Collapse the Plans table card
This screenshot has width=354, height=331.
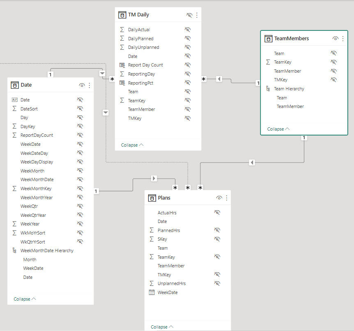(x=162, y=327)
